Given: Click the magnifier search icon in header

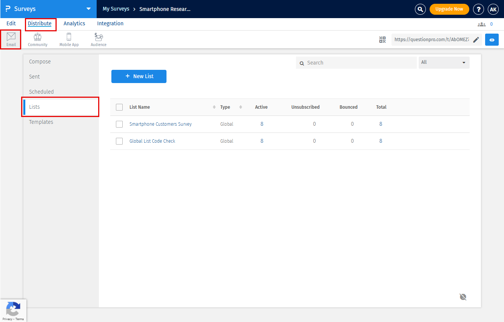Looking at the screenshot, I should click(420, 9).
